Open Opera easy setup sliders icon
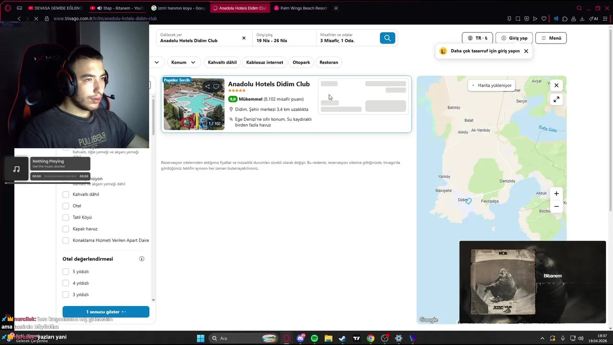Screen dimensions: 613x345 (x=605, y=19)
